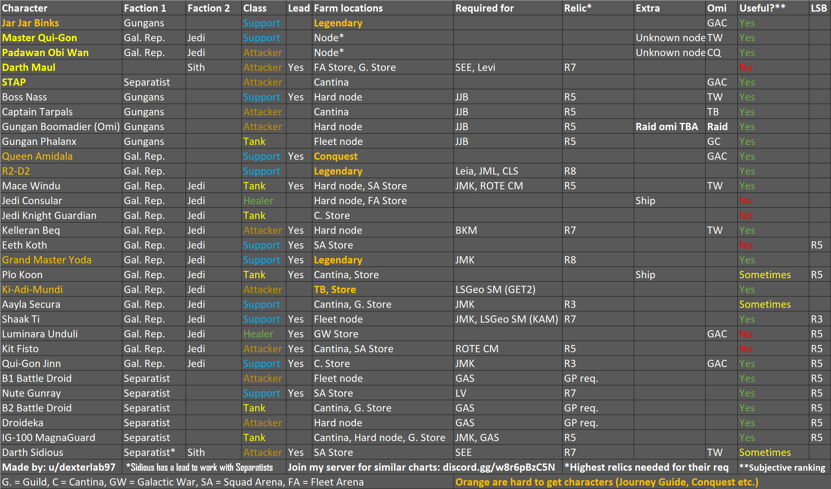
Task: Click the Healer class for Jedi Consular
Action: pyautogui.click(x=258, y=200)
